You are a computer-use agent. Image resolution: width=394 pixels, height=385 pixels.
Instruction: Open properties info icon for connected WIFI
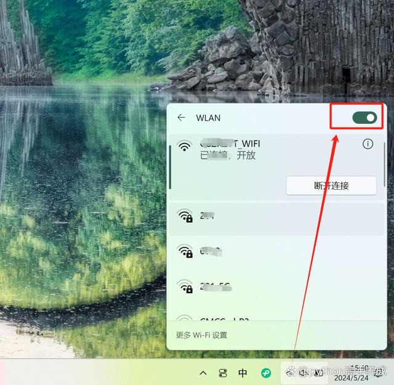[368, 144]
